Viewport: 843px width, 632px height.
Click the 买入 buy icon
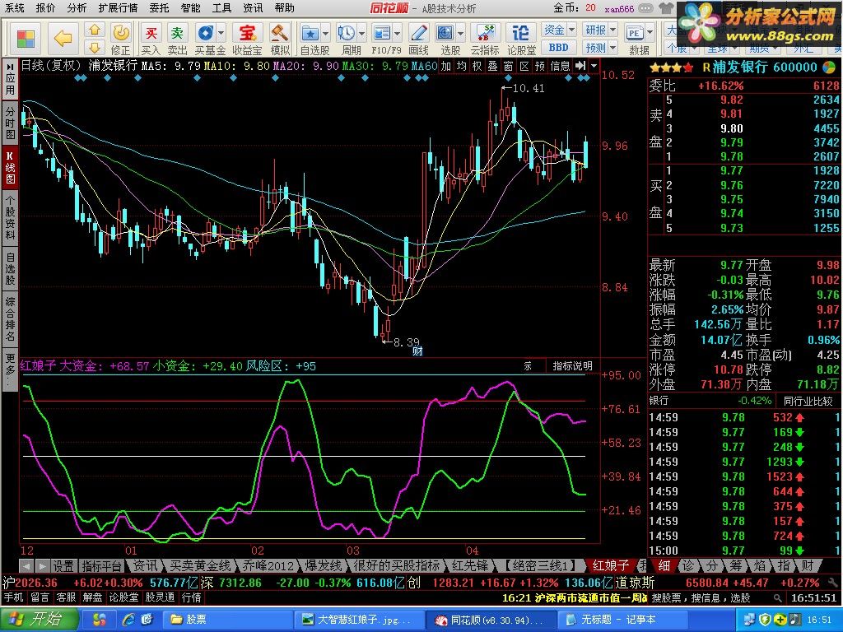pos(151,39)
